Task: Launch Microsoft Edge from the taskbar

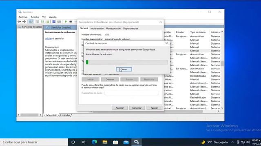Action: (94, 142)
